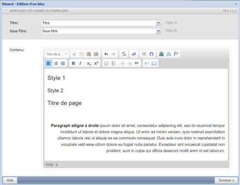Click the Contenu: label
Screen dimensions: 240x185
(x=17, y=50)
